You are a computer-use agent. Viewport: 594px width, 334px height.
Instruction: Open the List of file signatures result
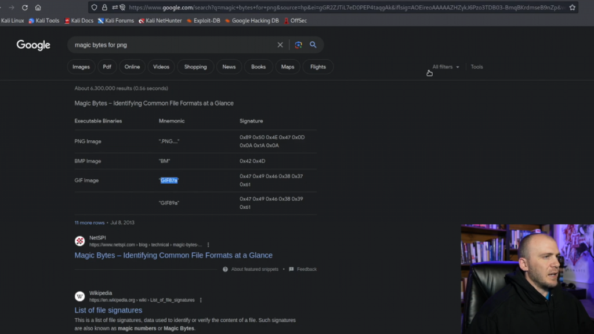click(x=108, y=310)
